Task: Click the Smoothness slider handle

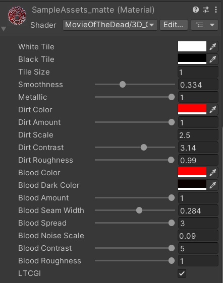Action: tap(123, 85)
